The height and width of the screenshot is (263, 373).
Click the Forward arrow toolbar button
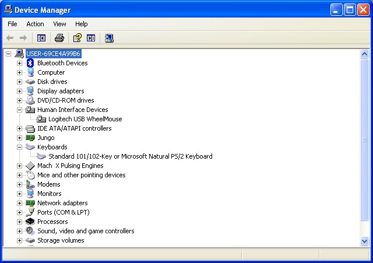click(23, 38)
